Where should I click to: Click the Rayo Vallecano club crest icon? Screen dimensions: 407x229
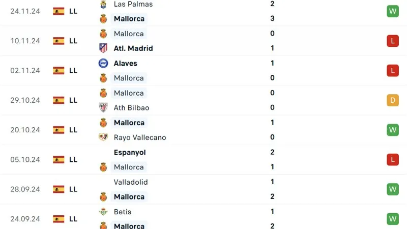click(x=103, y=137)
